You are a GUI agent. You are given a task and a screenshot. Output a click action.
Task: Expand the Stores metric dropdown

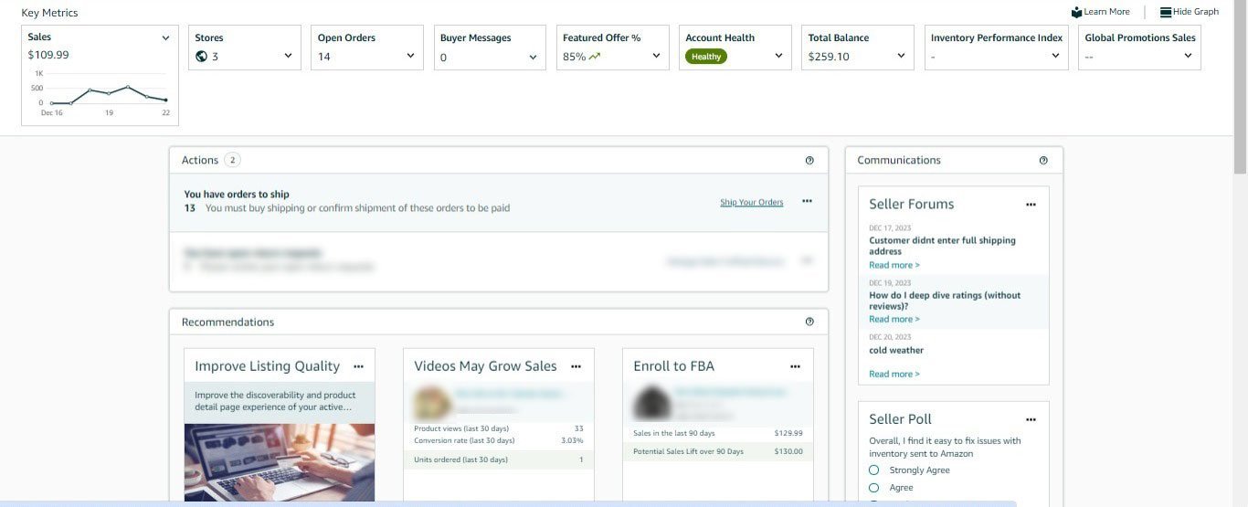[288, 56]
